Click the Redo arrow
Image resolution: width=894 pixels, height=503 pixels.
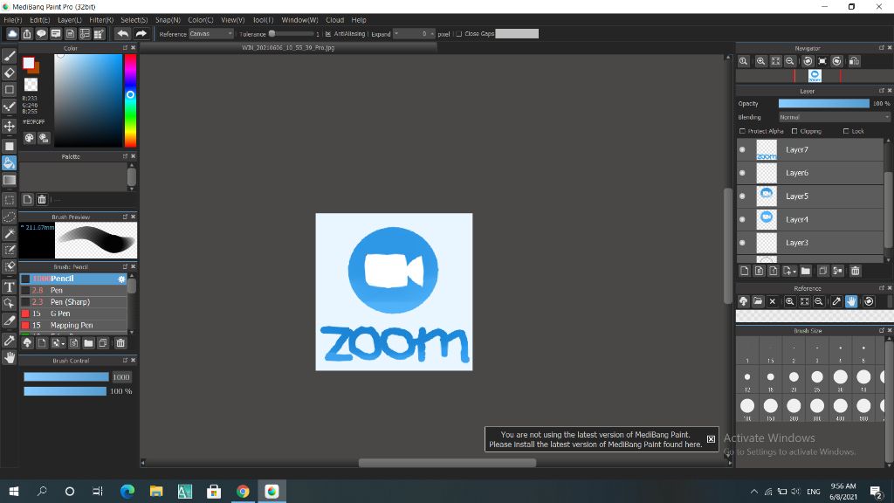pyautogui.click(x=141, y=34)
